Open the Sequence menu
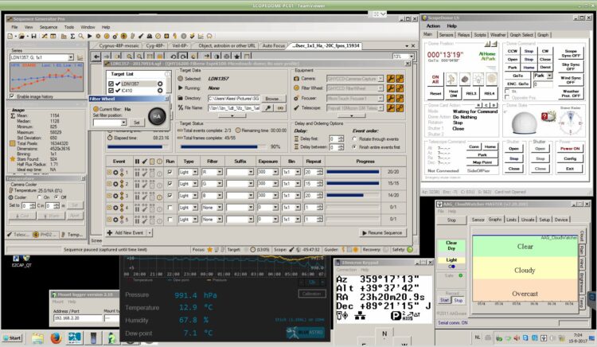 pos(49,27)
